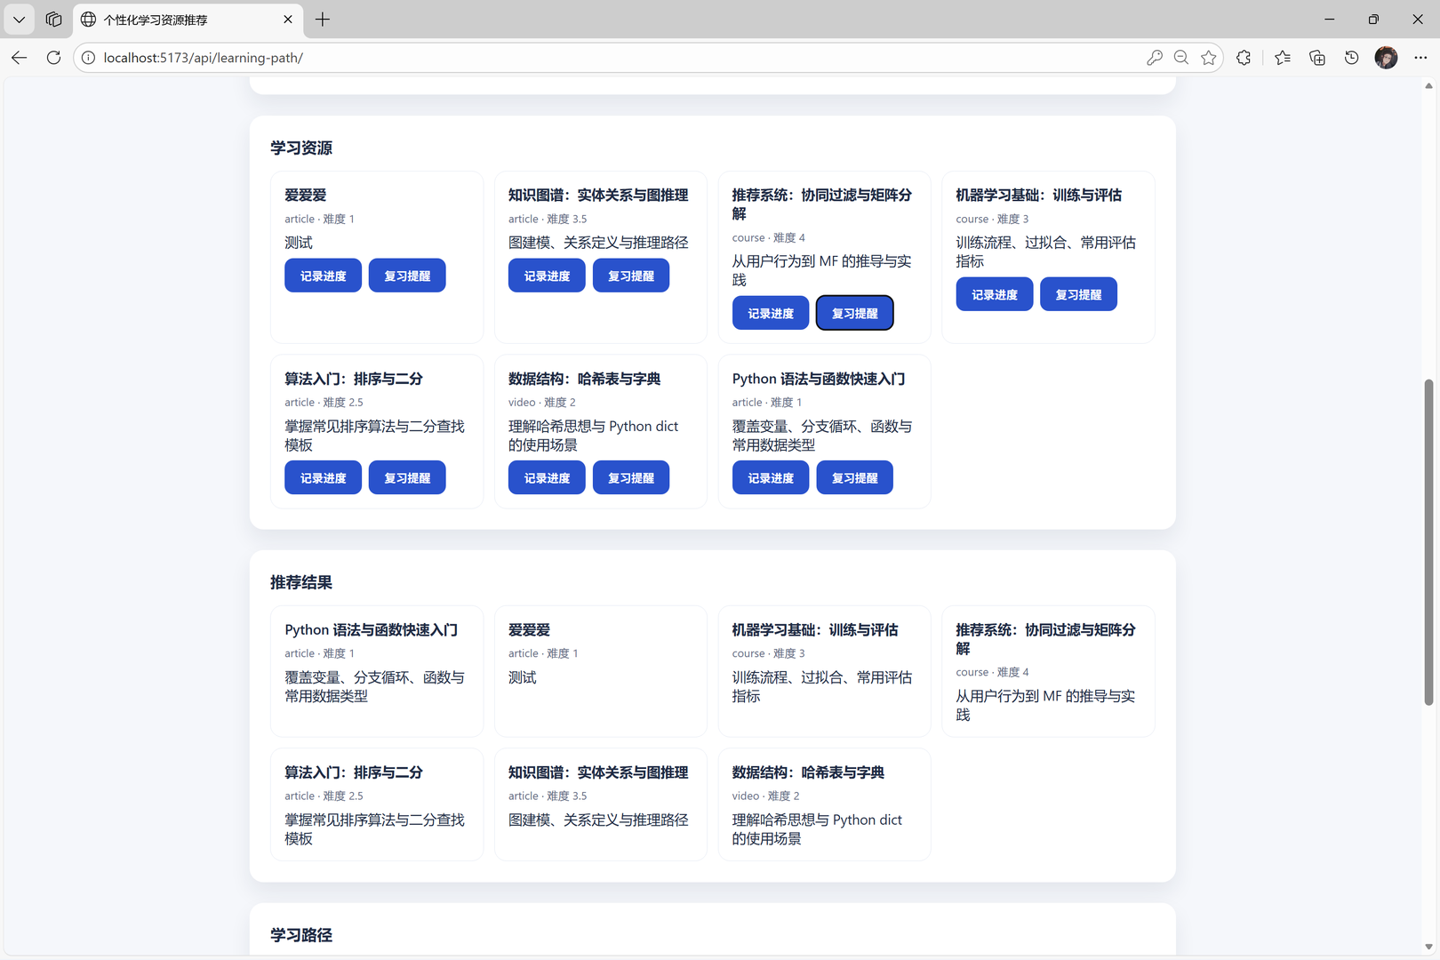Open the Extensions puzzle icon
This screenshot has width=1440, height=960.
tap(1244, 57)
